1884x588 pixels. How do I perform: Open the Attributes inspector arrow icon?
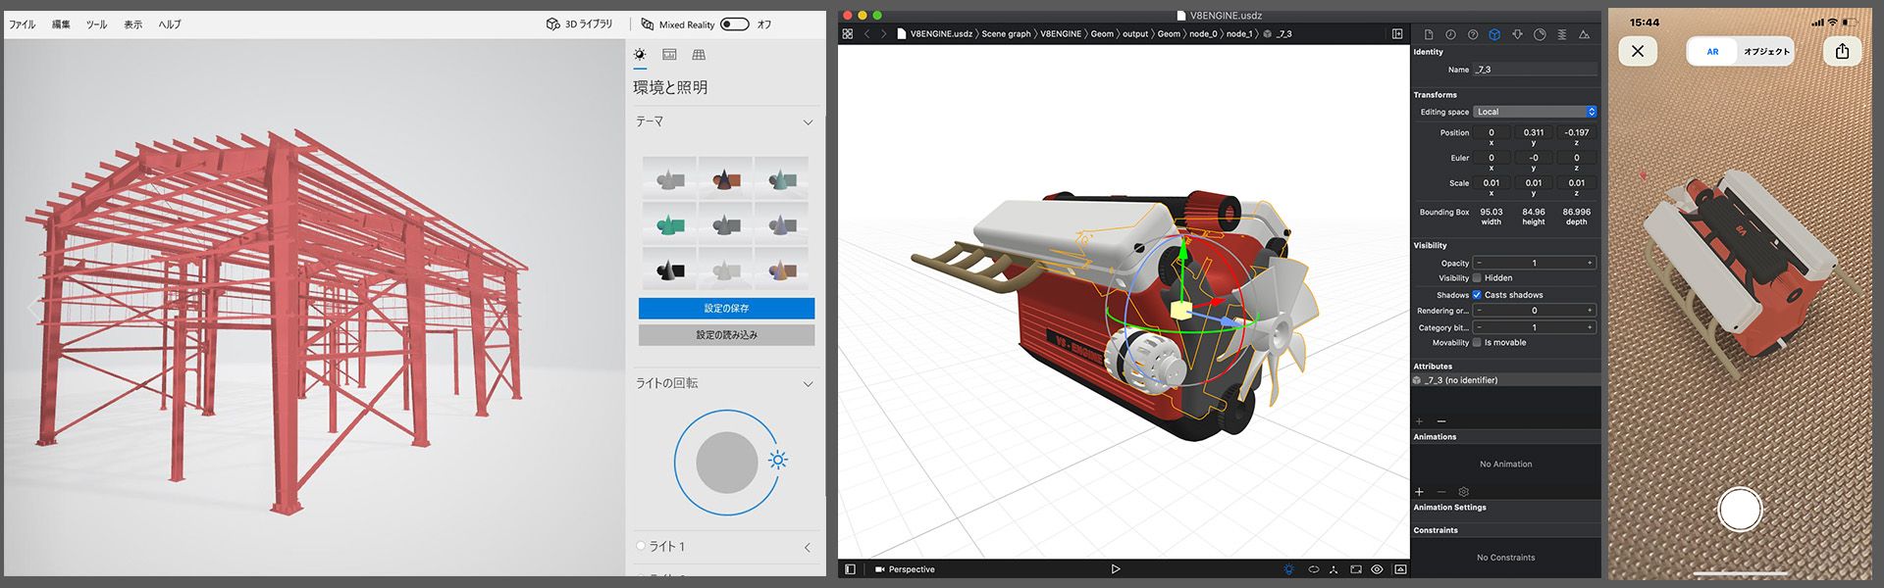[x=1517, y=34]
